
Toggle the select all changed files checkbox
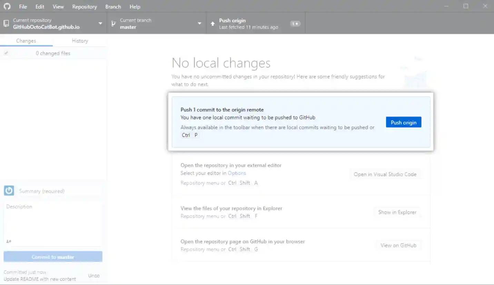tap(6, 53)
